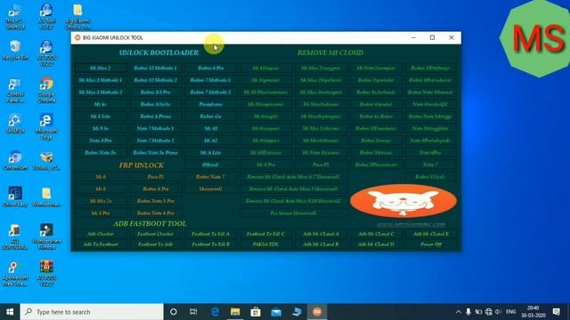Click the Official bootloader button
Viewport: 570px width, 320px height.
(x=210, y=164)
